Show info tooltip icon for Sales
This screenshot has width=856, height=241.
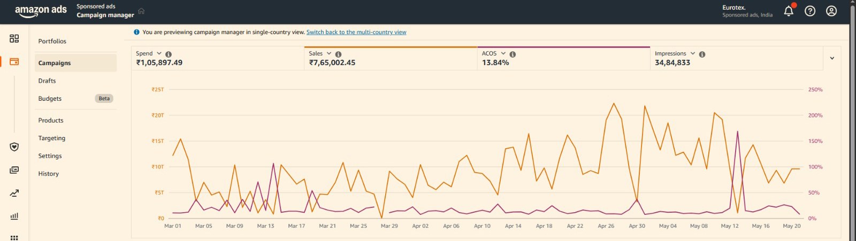pos(338,54)
